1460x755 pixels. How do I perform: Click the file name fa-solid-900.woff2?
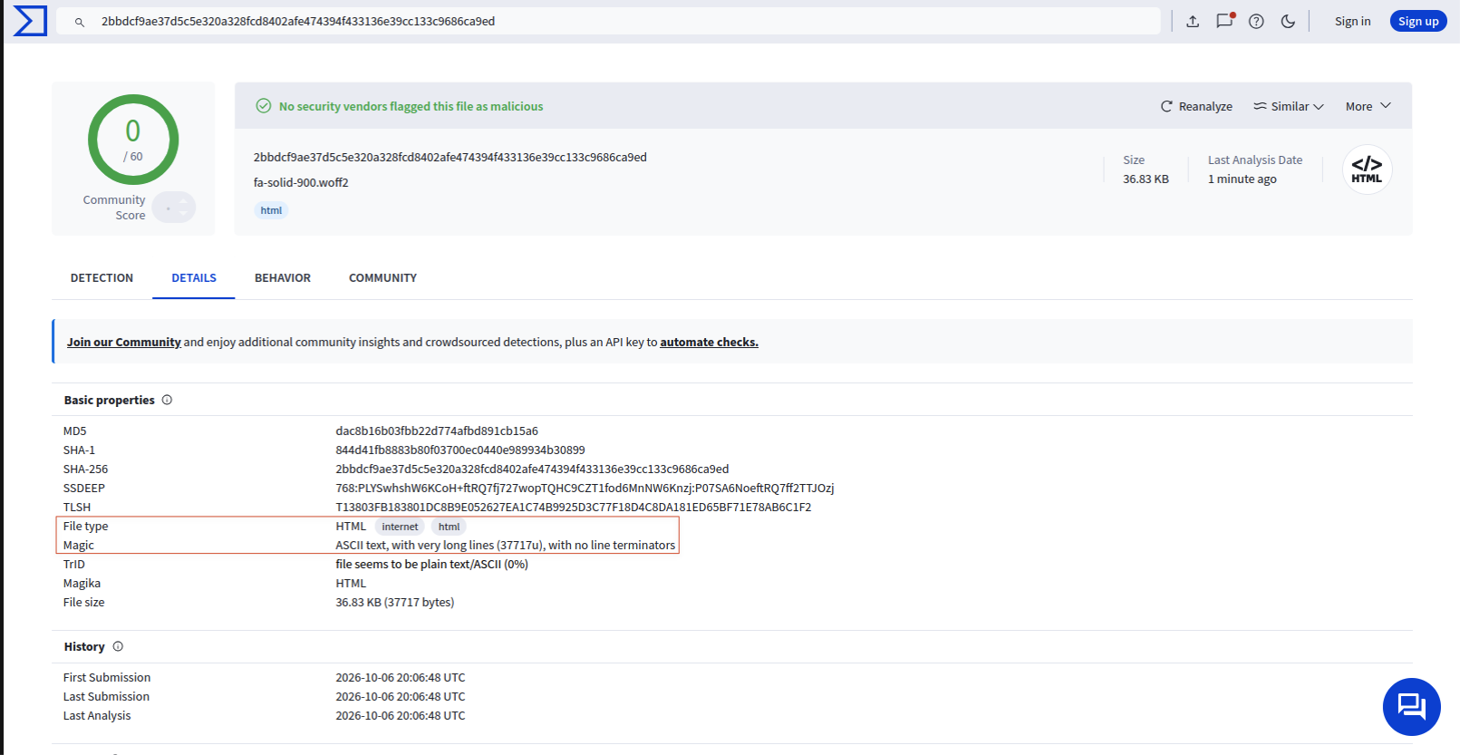(301, 182)
